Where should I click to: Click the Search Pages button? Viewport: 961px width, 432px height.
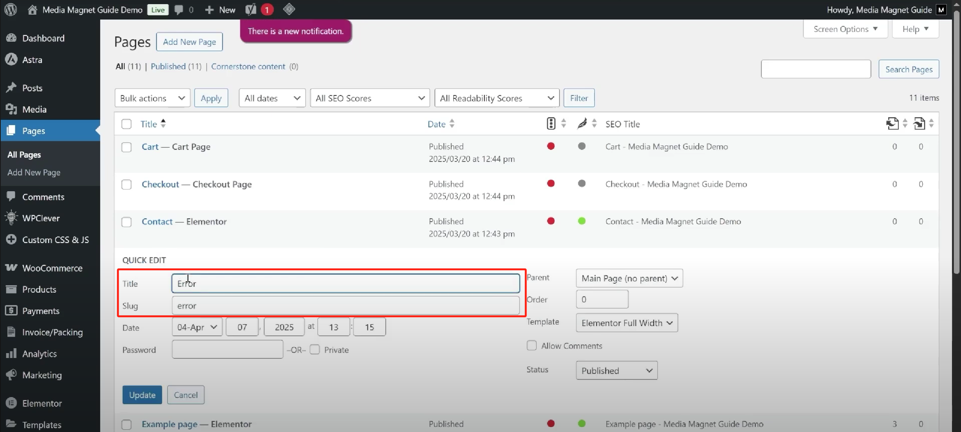(908, 69)
